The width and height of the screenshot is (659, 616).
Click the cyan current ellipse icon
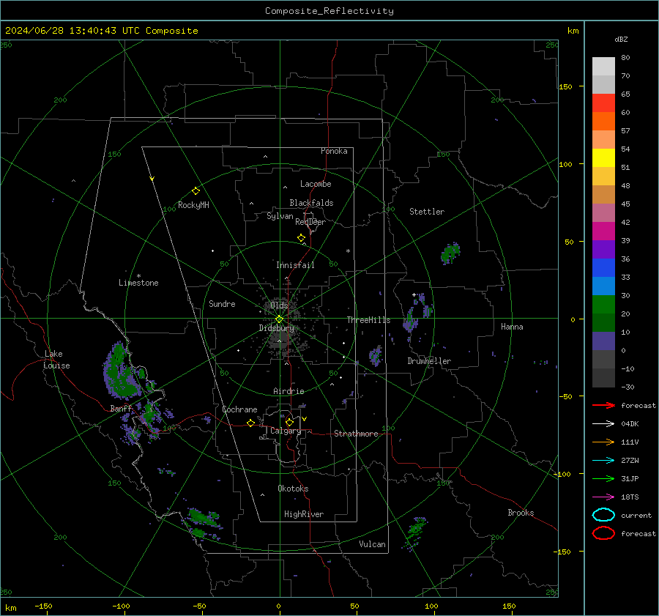603,515
